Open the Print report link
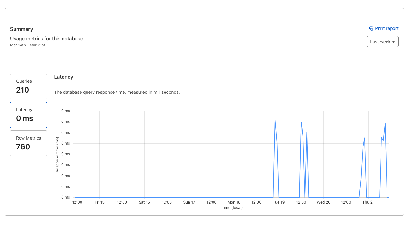Screen dimensions: 414x227 (x=384, y=28)
